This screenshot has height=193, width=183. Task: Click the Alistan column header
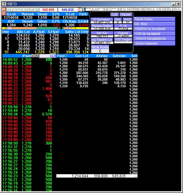pyautogui.click(x=102, y=56)
